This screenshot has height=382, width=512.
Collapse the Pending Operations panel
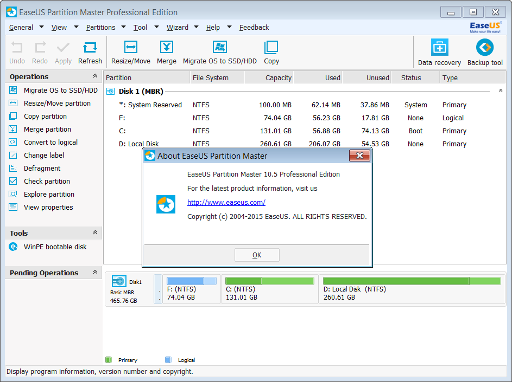tap(95, 272)
